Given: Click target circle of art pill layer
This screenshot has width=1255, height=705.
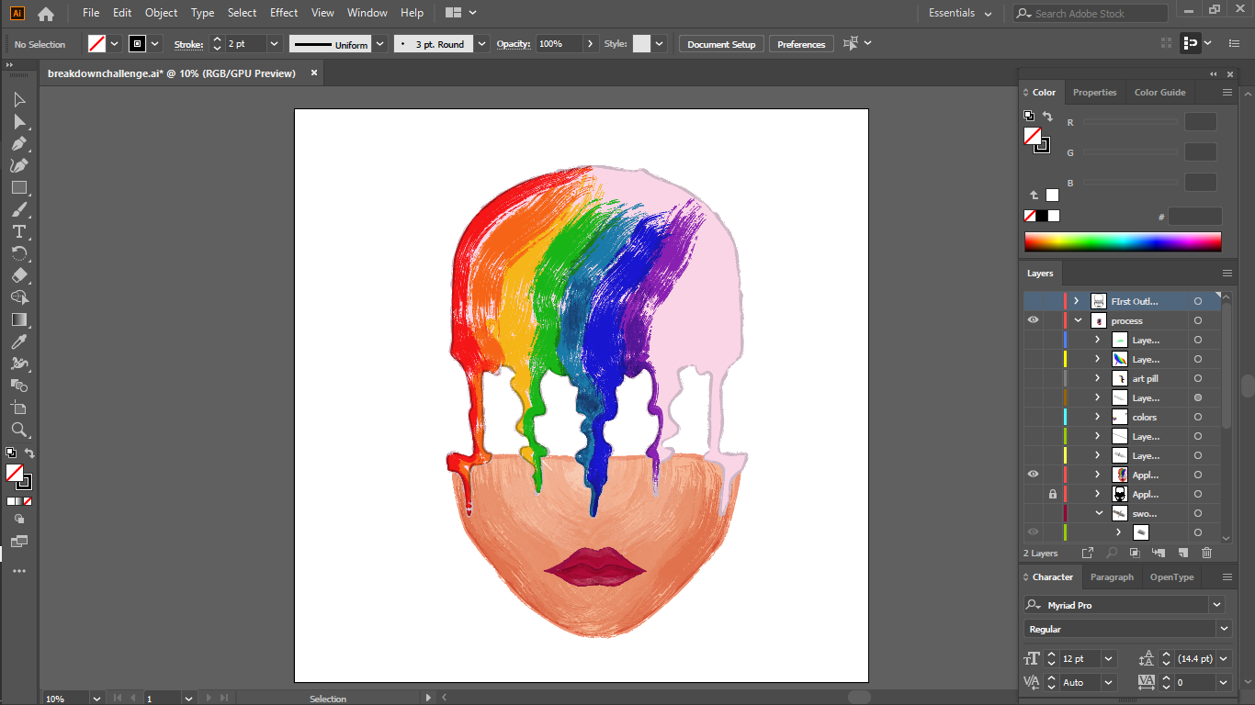Looking at the screenshot, I should (x=1198, y=378).
